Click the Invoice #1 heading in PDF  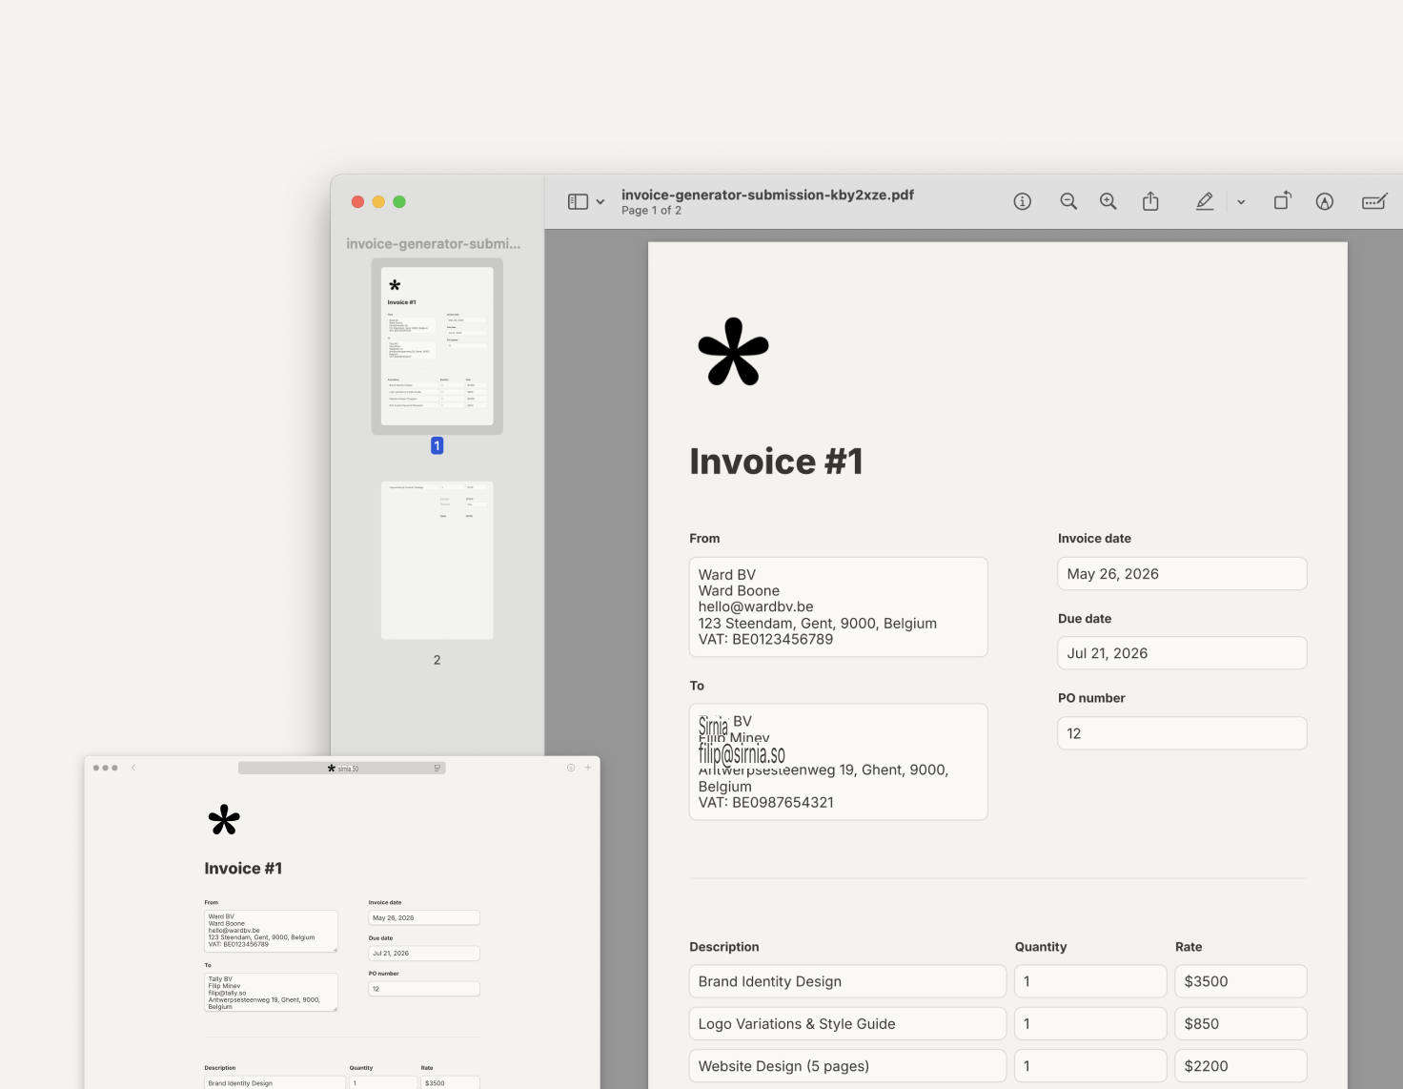coord(776,462)
